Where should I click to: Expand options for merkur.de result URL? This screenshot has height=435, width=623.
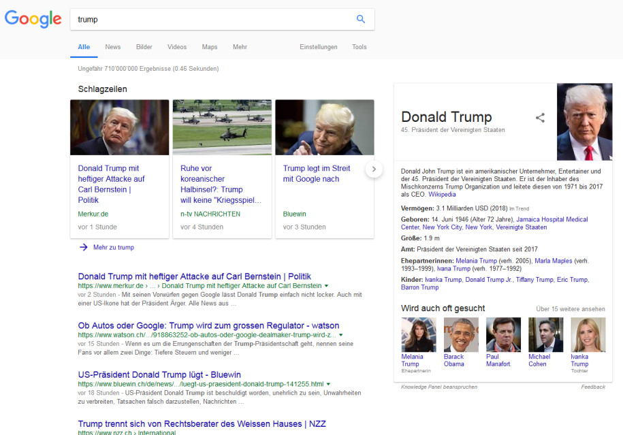[x=327, y=286]
